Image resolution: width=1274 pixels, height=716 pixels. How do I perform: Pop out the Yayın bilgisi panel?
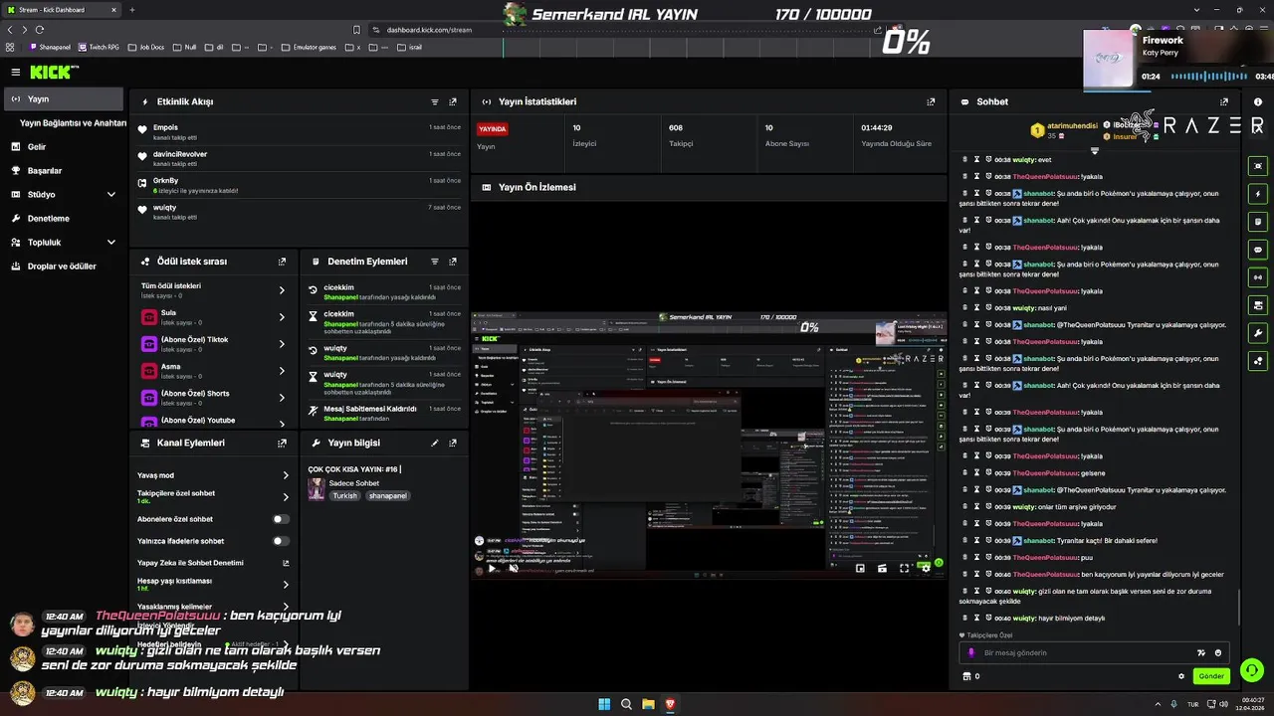point(453,443)
